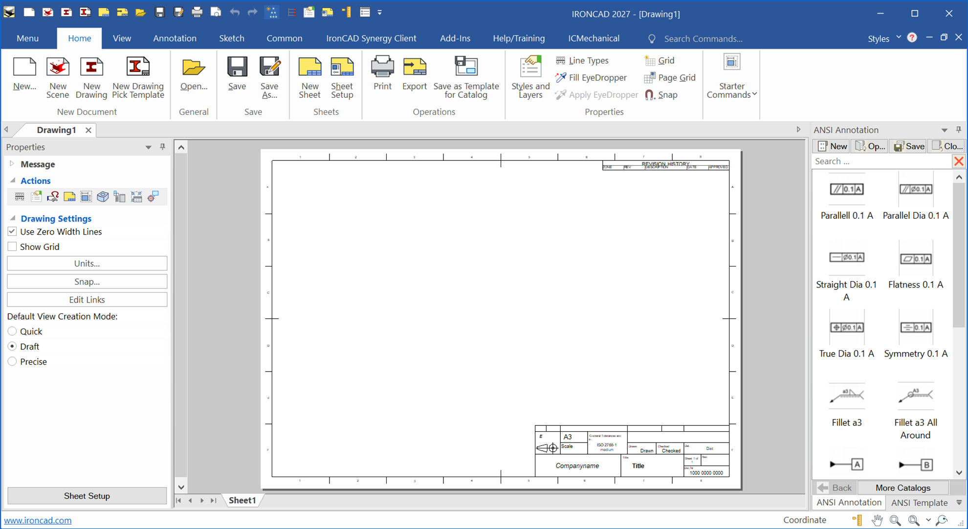Click the Open folder icon
The image size is (968, 529).
click(x=194, y=67)
